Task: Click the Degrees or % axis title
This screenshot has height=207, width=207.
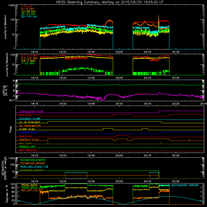Action: tap(7, 194)
